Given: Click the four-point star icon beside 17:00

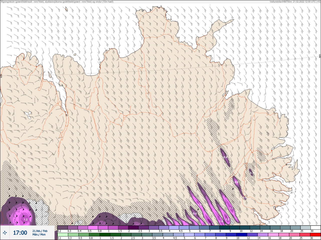Looking at the screenshot, I should 5,233.
